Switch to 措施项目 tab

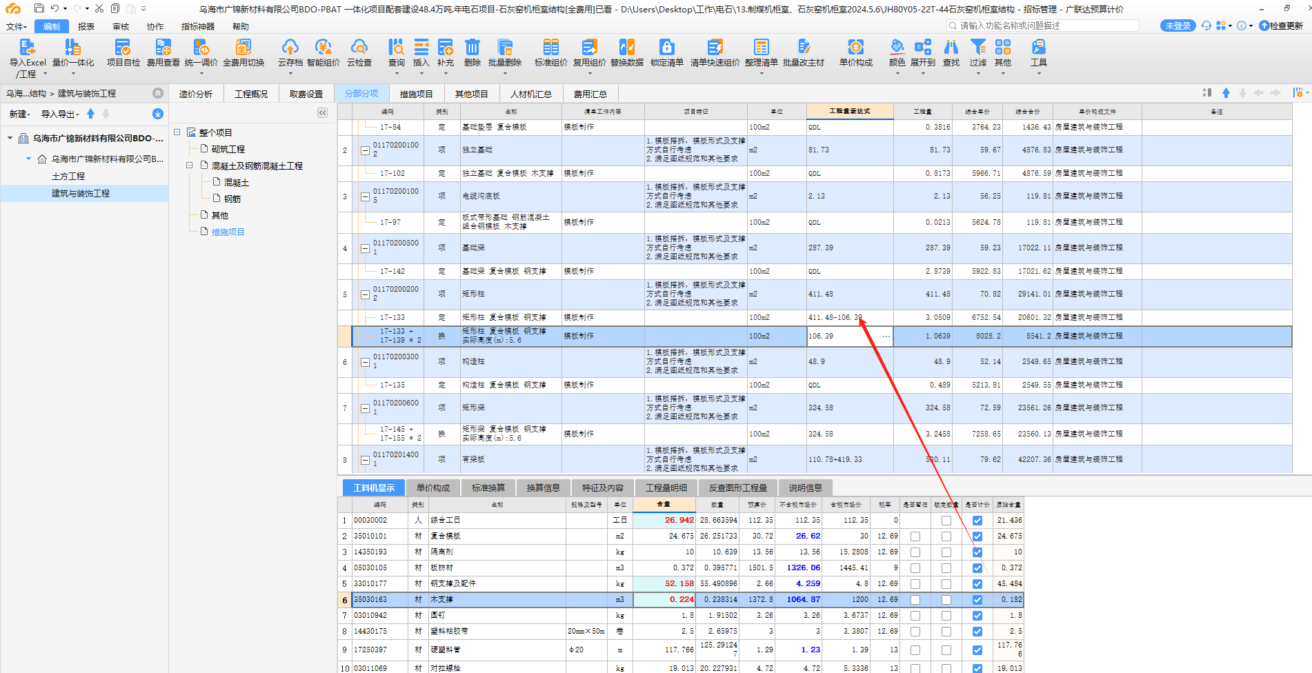point(417,94)
